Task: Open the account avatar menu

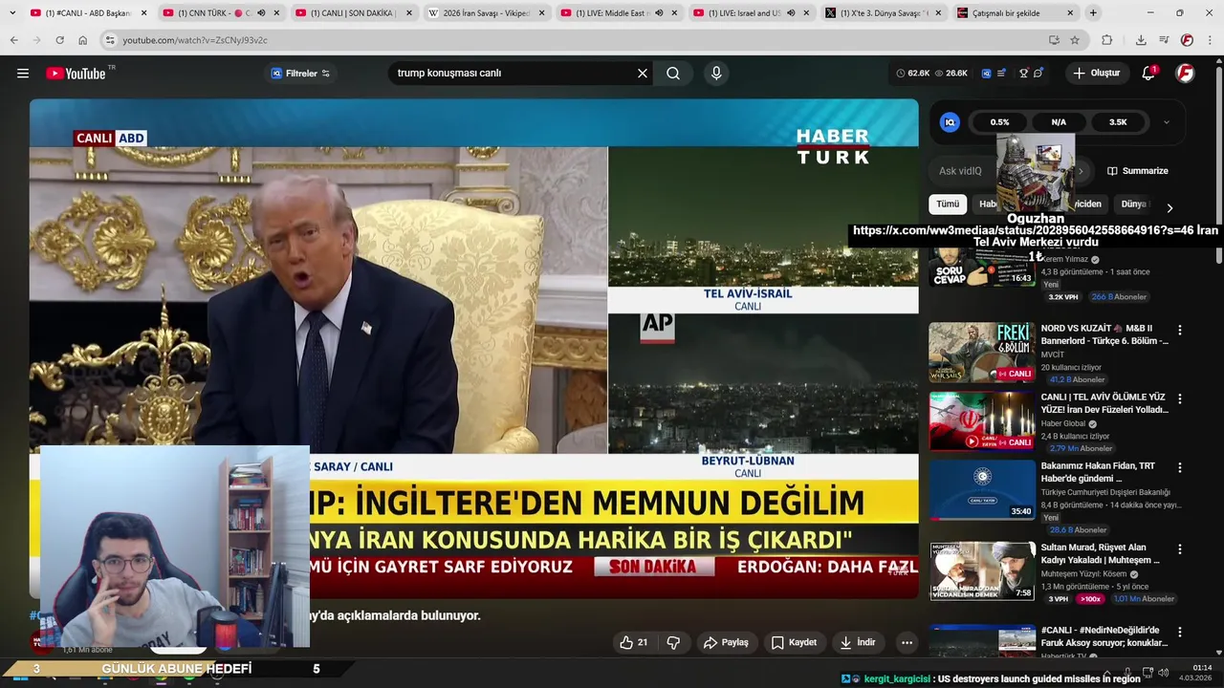Action: [x=1185, y=74]
